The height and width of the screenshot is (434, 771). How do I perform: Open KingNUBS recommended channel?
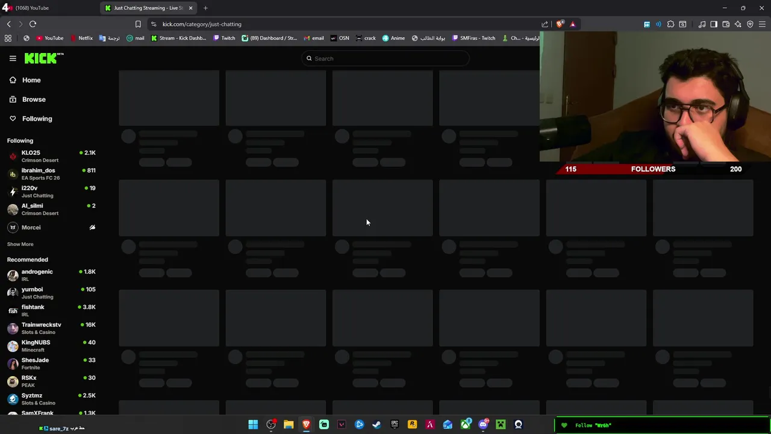tap(51, 346)
